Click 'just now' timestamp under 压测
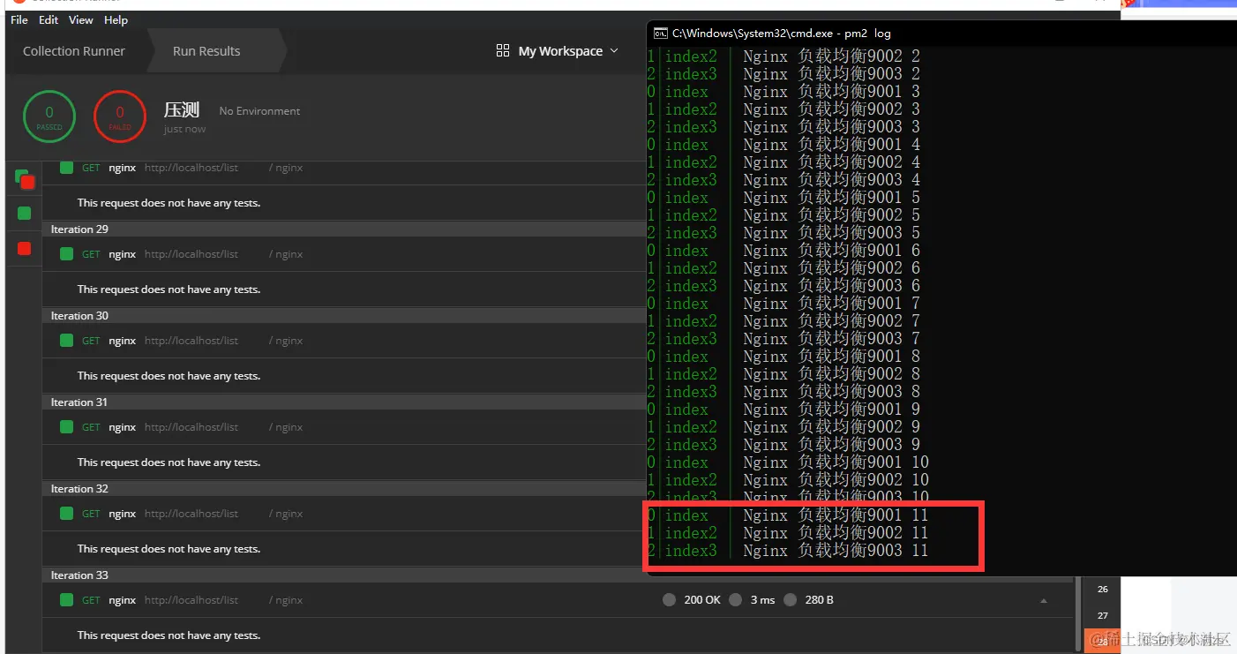 (184, 130)
